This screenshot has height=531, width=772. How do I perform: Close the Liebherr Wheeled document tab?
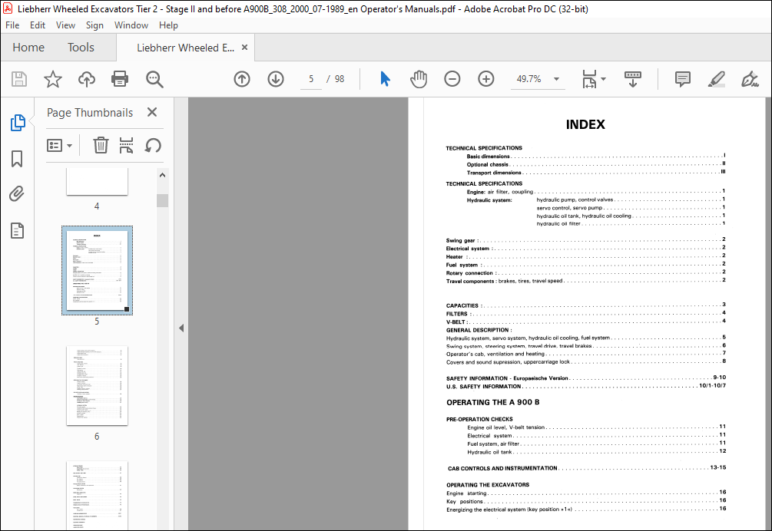[x=245, y=48]
